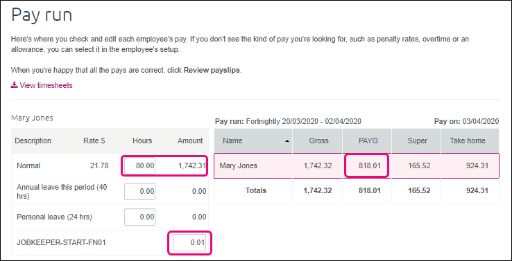The image size is (512, 261).
Task: Click the Normal amount 1,742.31
Action: 192,166
